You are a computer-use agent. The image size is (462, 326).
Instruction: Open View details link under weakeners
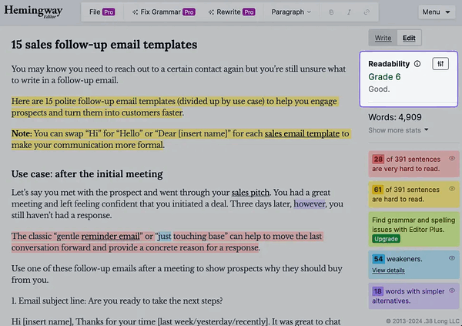point(388,271)
